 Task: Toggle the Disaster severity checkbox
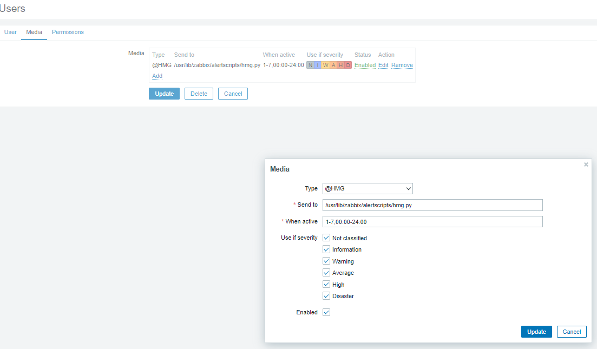pos(326,296)
